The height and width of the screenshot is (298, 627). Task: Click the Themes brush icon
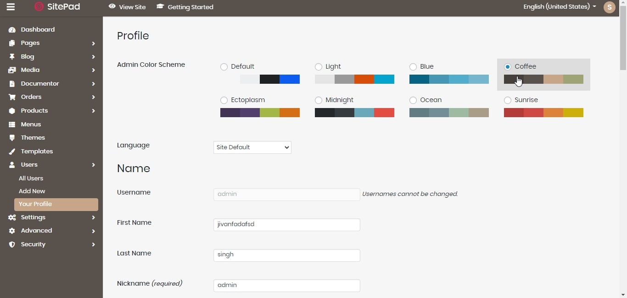coord(12,138)
